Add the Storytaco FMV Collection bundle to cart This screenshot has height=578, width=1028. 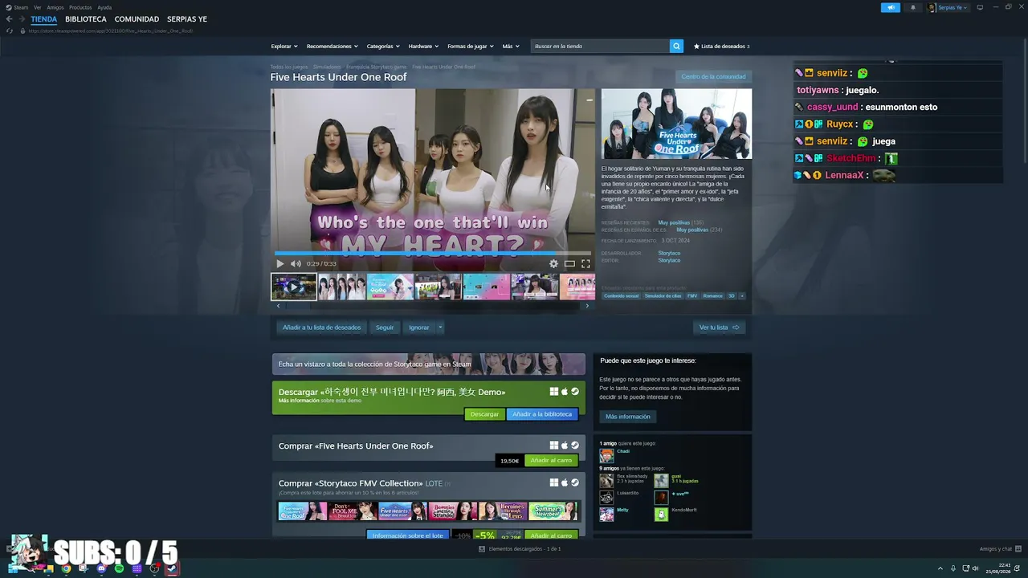click(x=551, y=535)
